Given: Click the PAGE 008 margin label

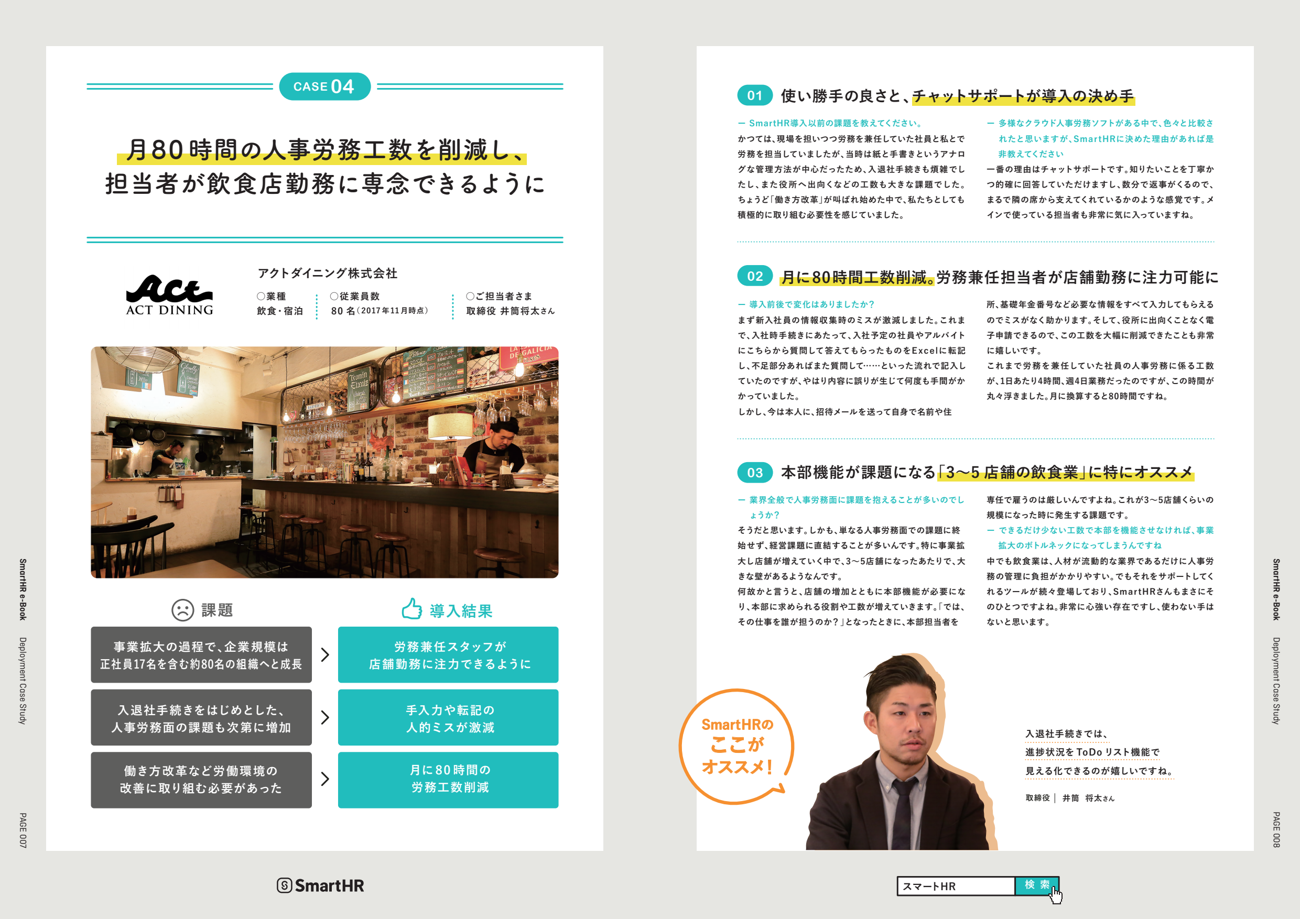Looking at the screenshot, I should point(1276,829).
